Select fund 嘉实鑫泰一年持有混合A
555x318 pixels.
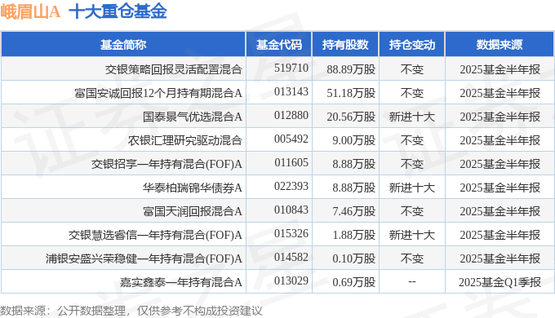point(181,282)
